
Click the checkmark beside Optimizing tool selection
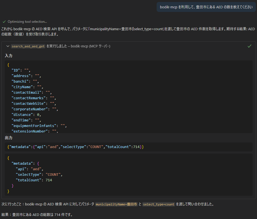point(4,21)
